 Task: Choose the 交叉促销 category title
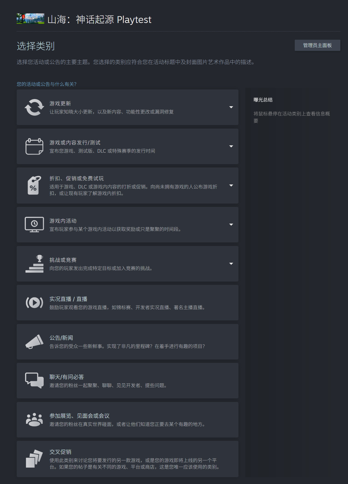(60, 452)
